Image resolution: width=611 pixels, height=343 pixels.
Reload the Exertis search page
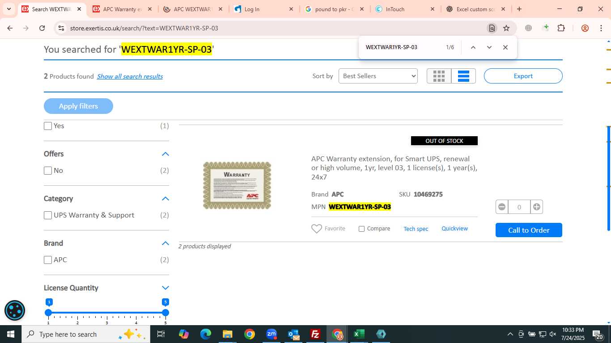42,28
